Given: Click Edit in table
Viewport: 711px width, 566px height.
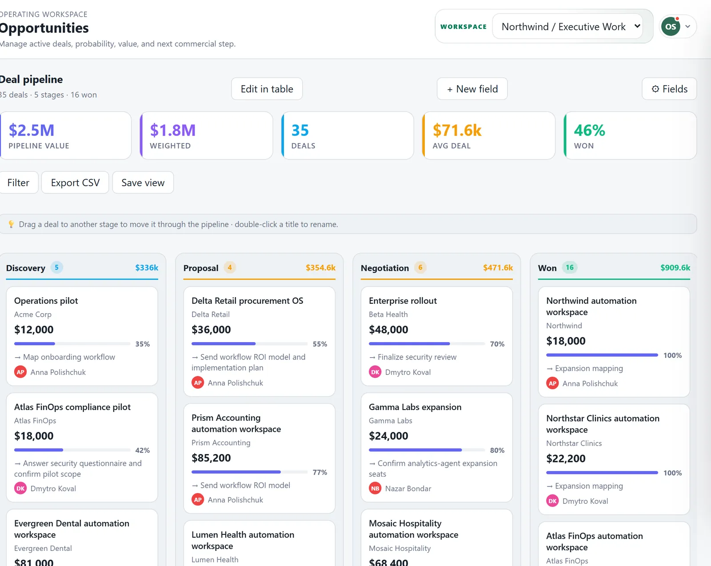Looking at the screenshot, I should tap(267, 89).
